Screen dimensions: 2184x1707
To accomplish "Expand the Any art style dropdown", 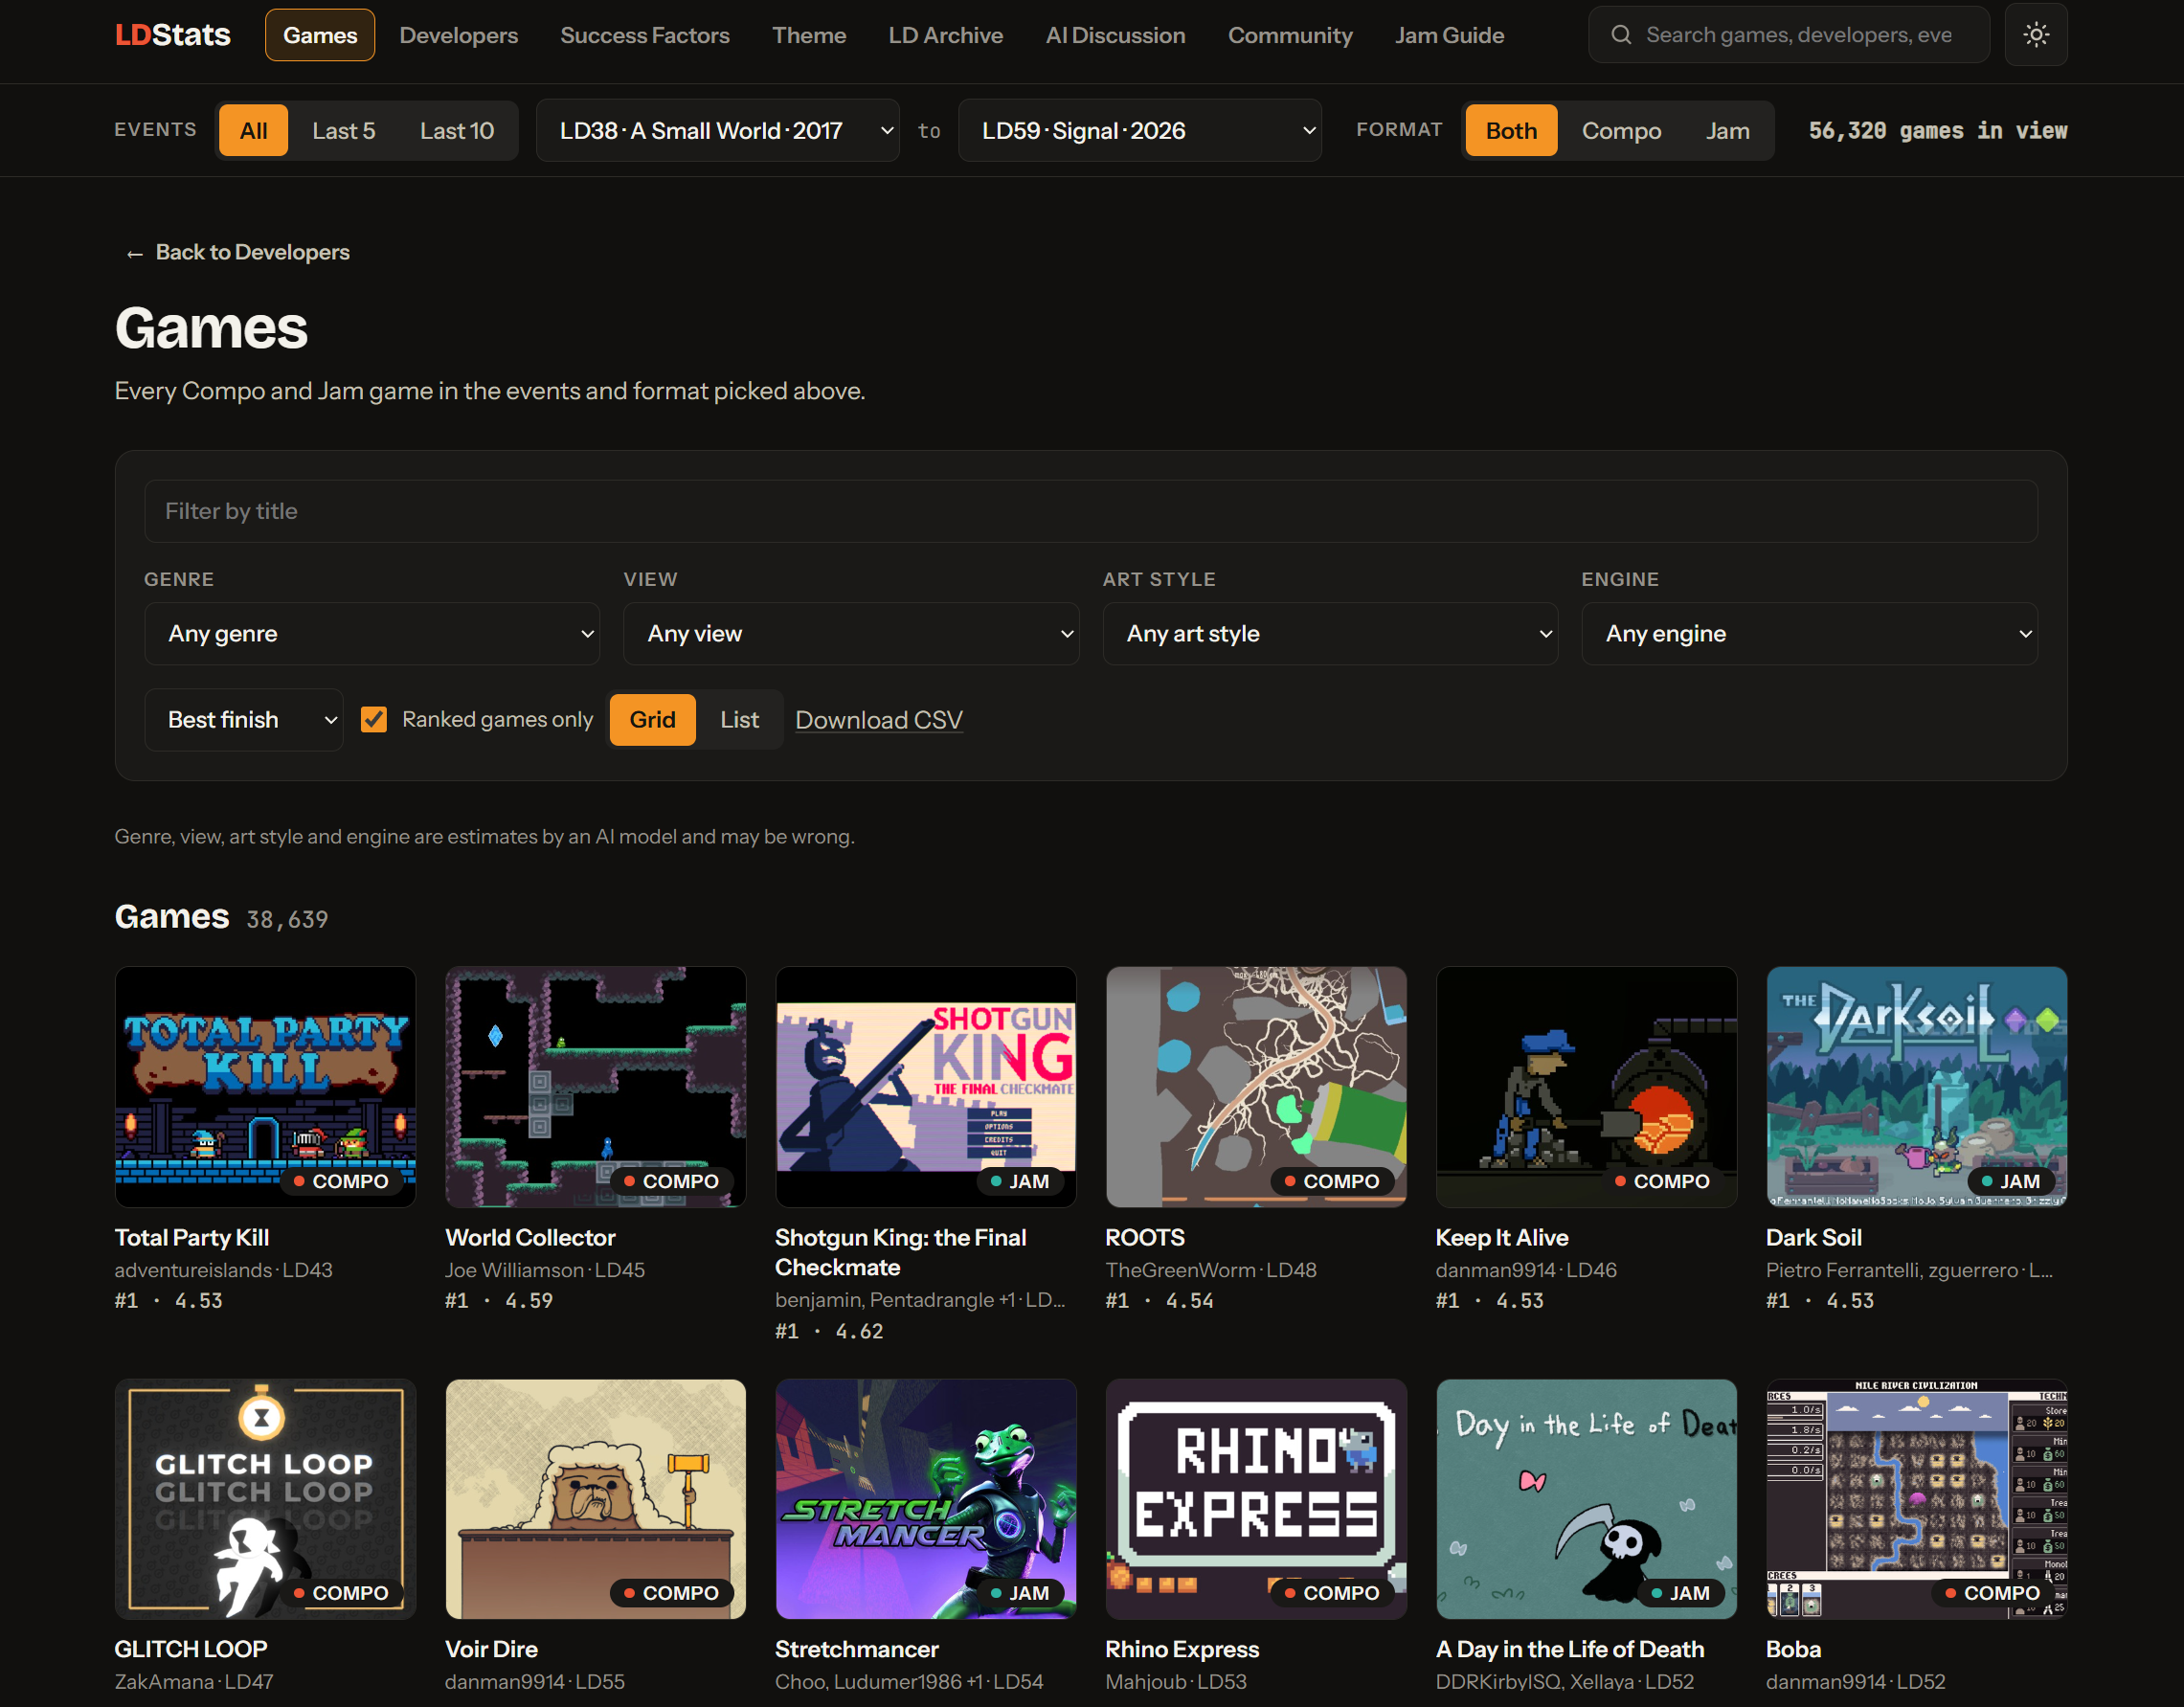I will click(1330, 633).
